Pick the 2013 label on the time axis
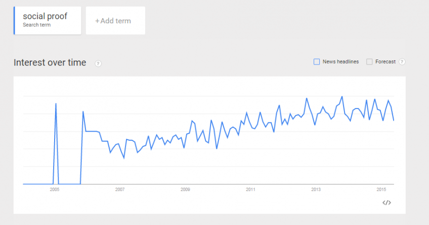Screen dimensions: 429x225 (316, 190)
